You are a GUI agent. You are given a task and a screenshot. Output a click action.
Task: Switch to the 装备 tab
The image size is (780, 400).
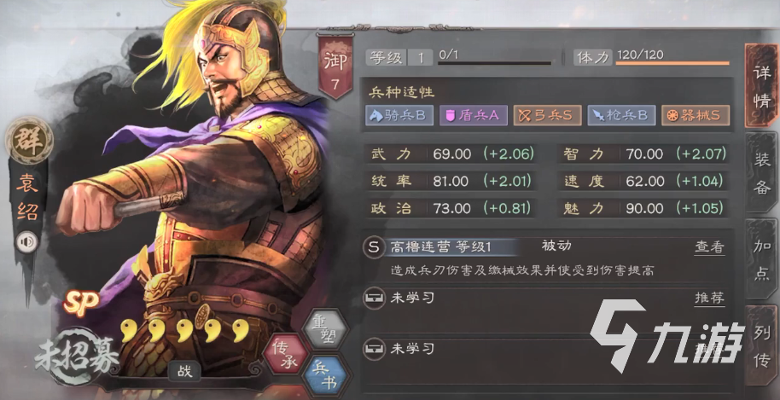point(761,172)
